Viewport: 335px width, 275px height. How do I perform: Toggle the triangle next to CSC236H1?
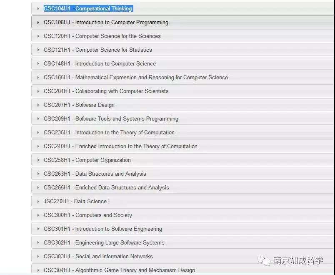[38, 132]
